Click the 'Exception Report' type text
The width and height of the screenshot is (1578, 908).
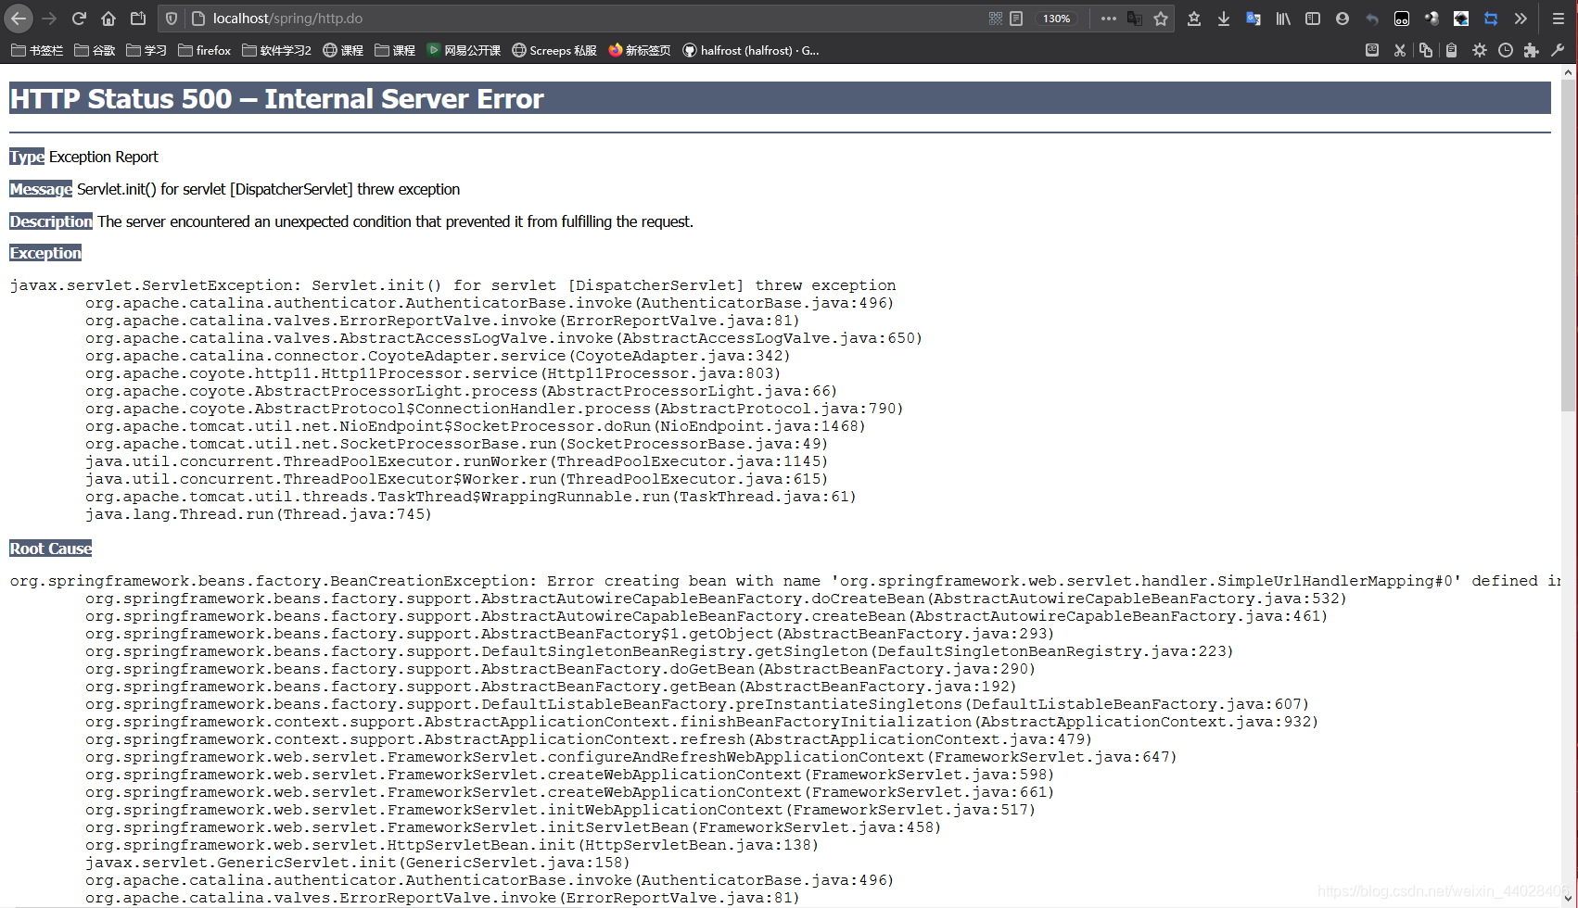pos(104,157)
